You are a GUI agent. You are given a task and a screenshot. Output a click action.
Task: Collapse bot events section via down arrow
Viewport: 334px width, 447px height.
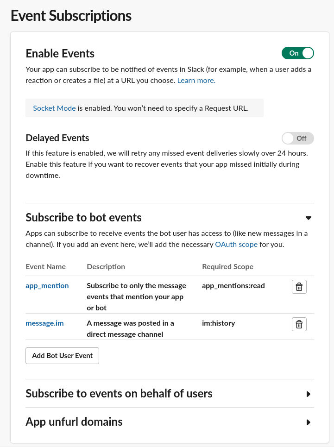tap(309, 218)
